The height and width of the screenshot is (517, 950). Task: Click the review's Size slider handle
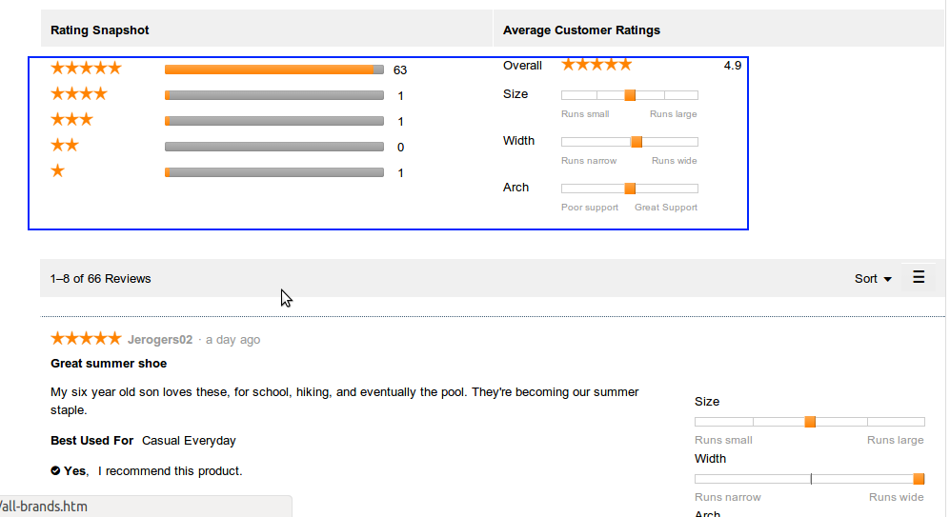click(810, 422)
